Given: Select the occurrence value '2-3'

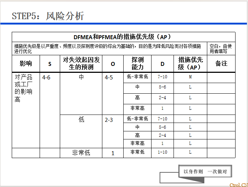Looking at the screenshot, I should coord(109,120).
